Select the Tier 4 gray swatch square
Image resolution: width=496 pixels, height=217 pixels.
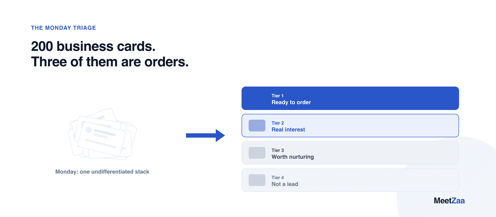click(257, 180)
